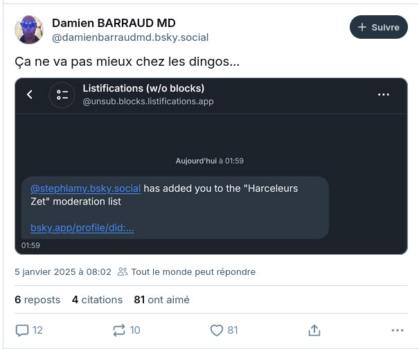
Task: Click the reply speech bubble icon
Action: click(22, 330)
